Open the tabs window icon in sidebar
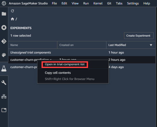Screen dimensions: 157x127 pos(4,110)
